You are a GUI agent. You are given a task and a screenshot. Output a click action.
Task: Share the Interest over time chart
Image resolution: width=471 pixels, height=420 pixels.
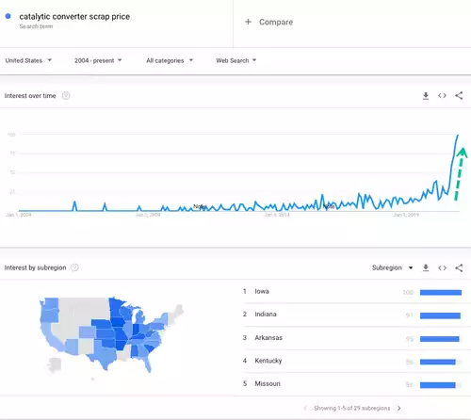459,95
